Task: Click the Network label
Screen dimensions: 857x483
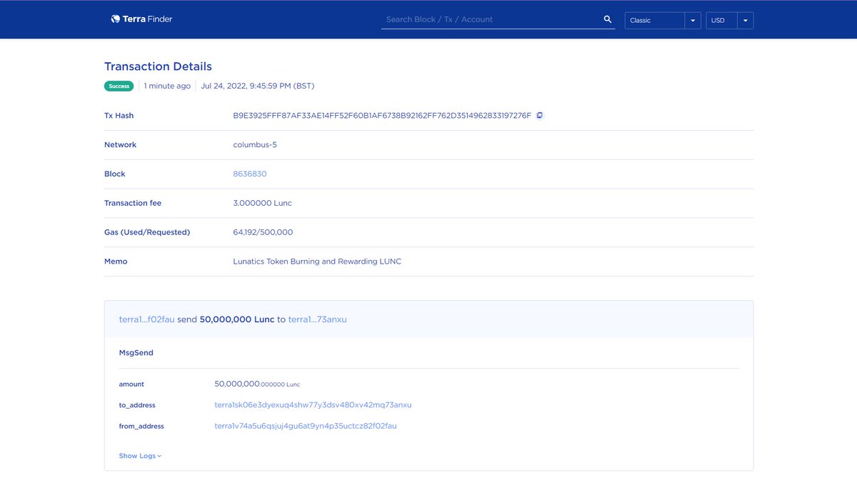Action: [120, 144]
